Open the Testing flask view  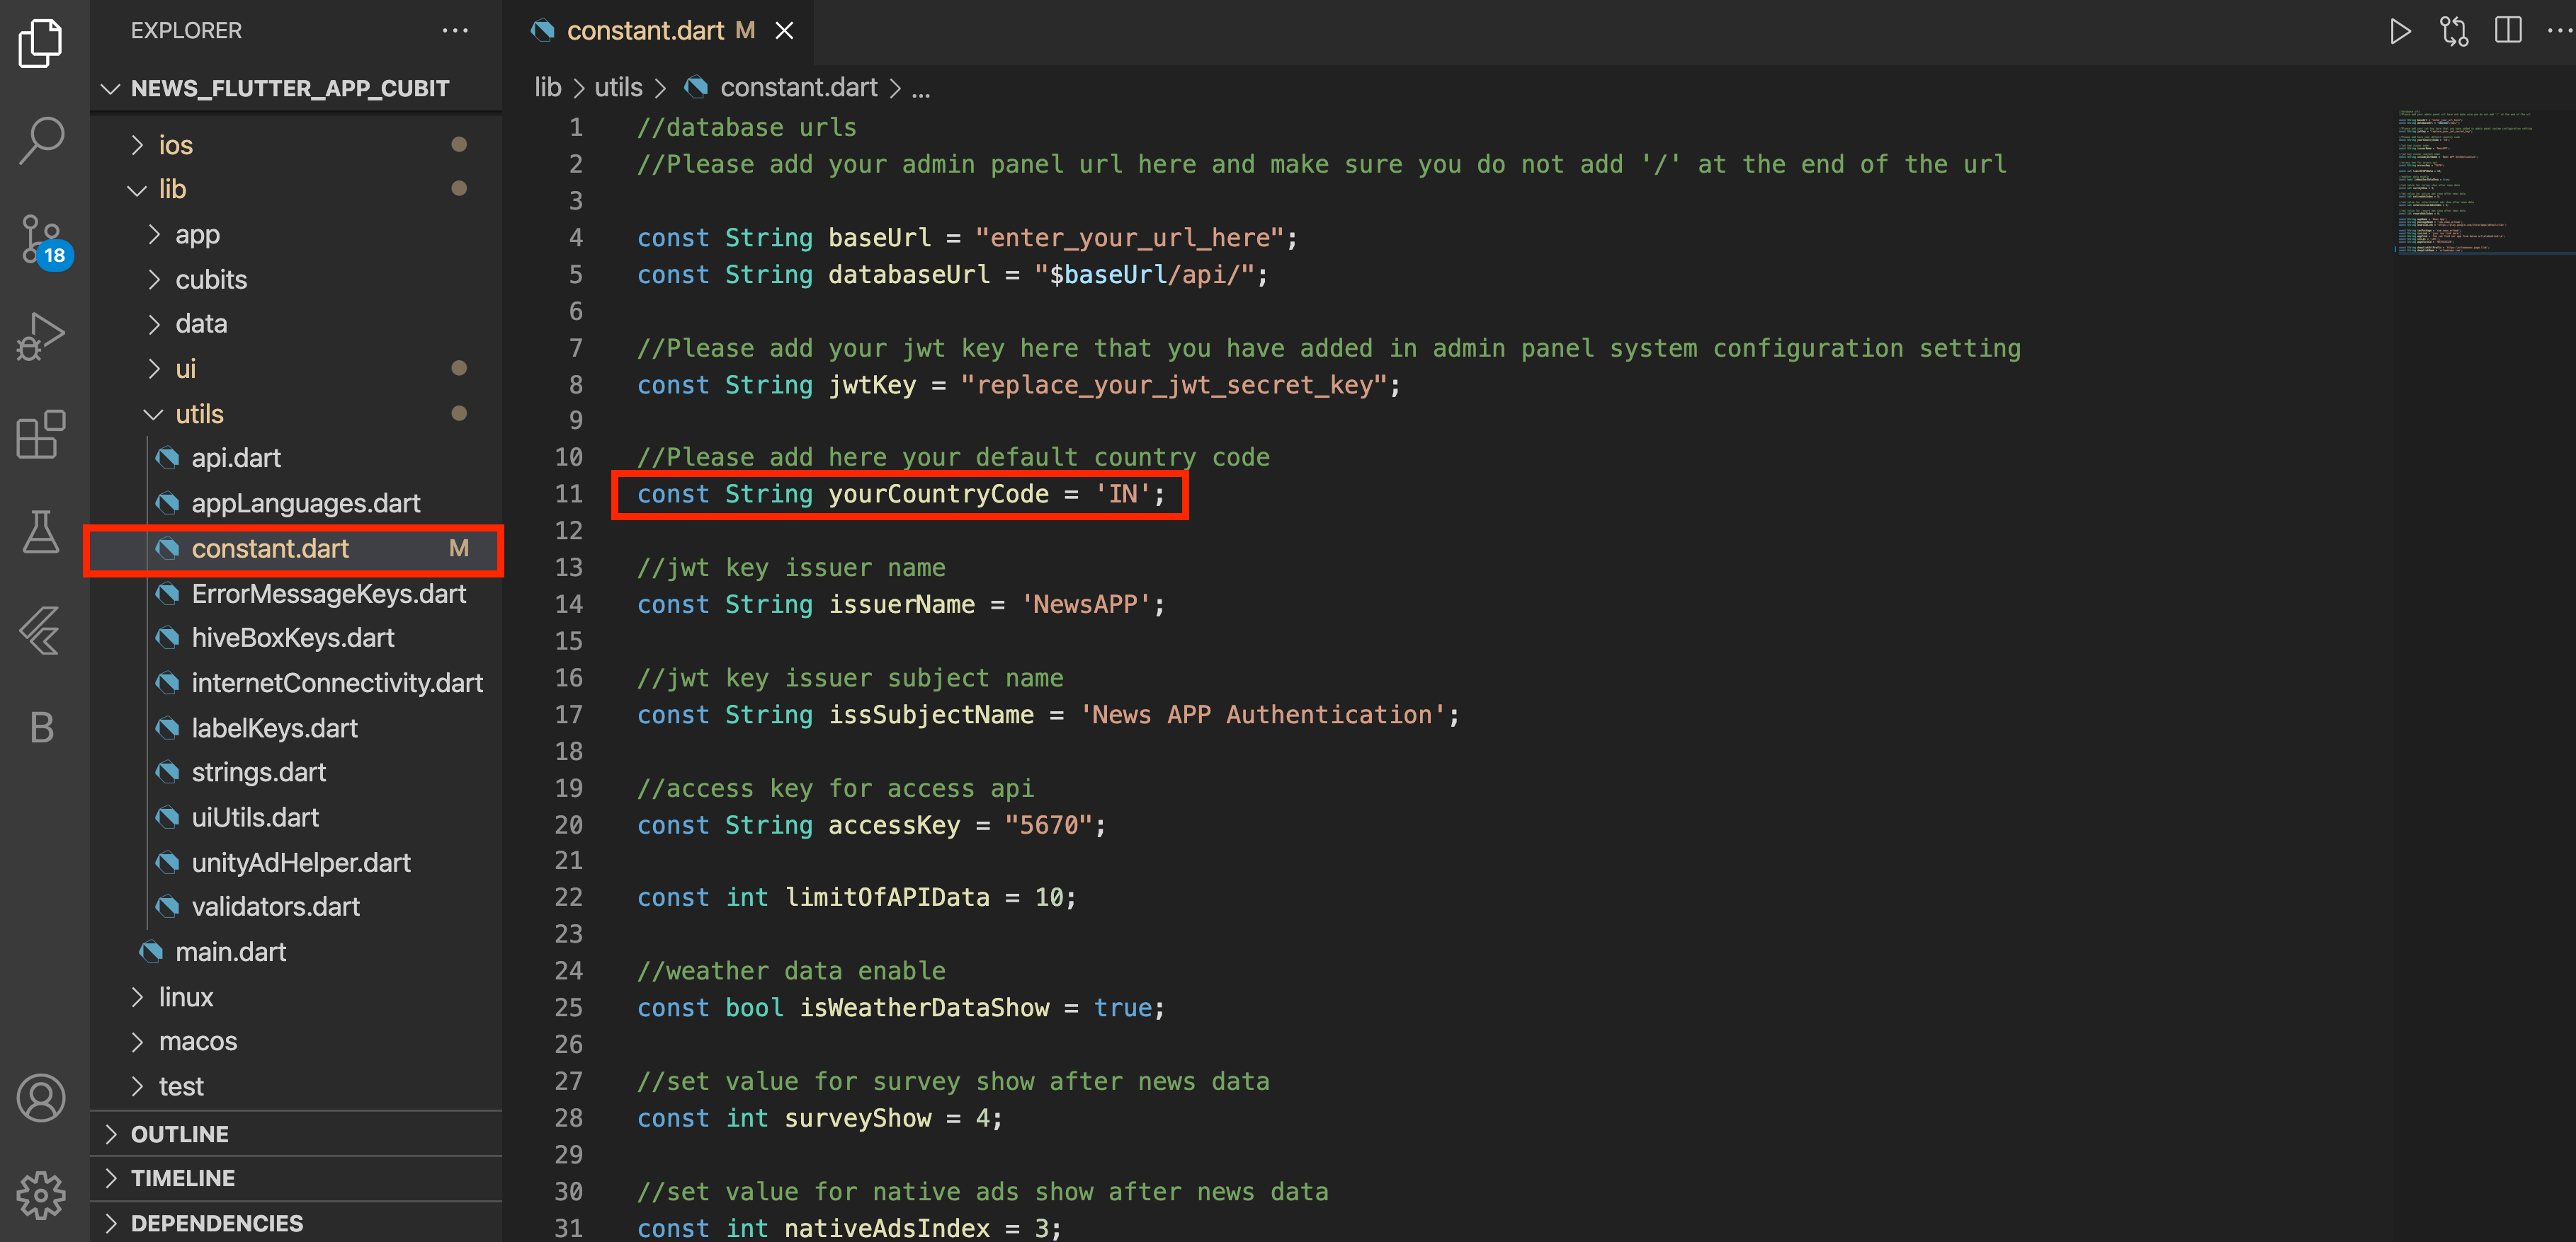pyautogui.click(x=41, y=531)
